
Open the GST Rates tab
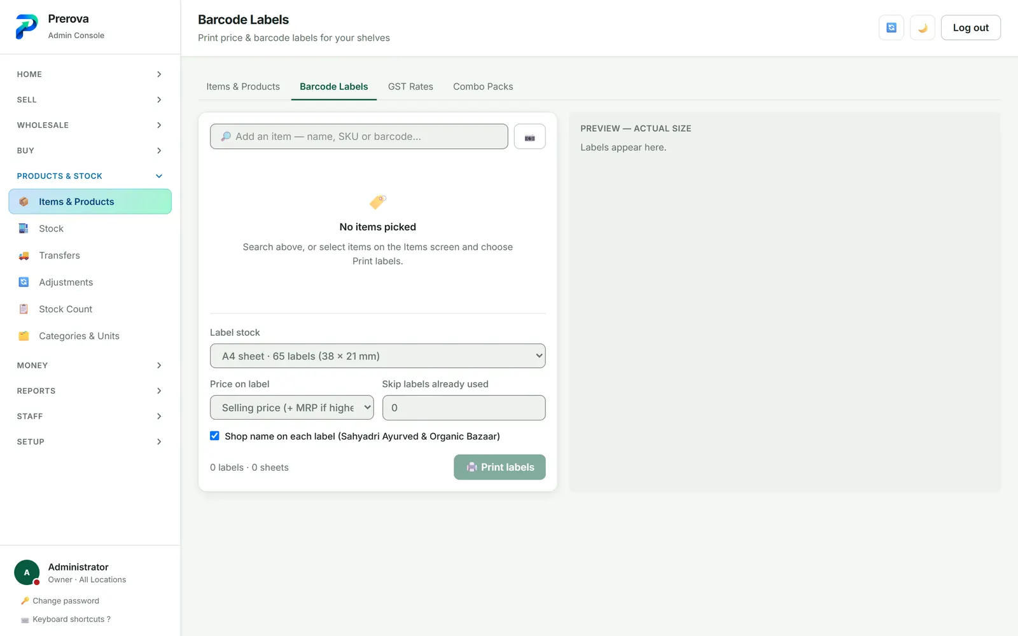(x=410, y=86)
